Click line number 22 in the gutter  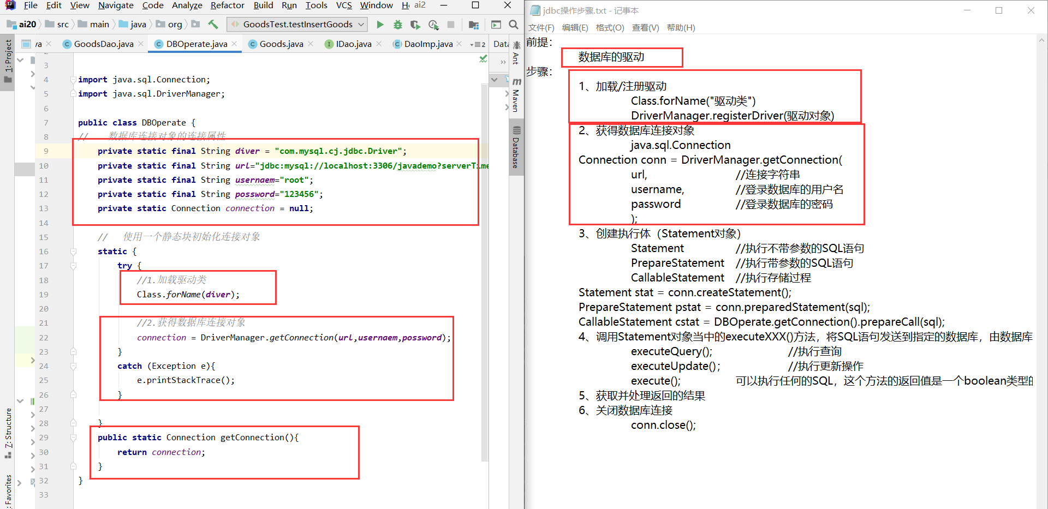[x=44, y=338]
